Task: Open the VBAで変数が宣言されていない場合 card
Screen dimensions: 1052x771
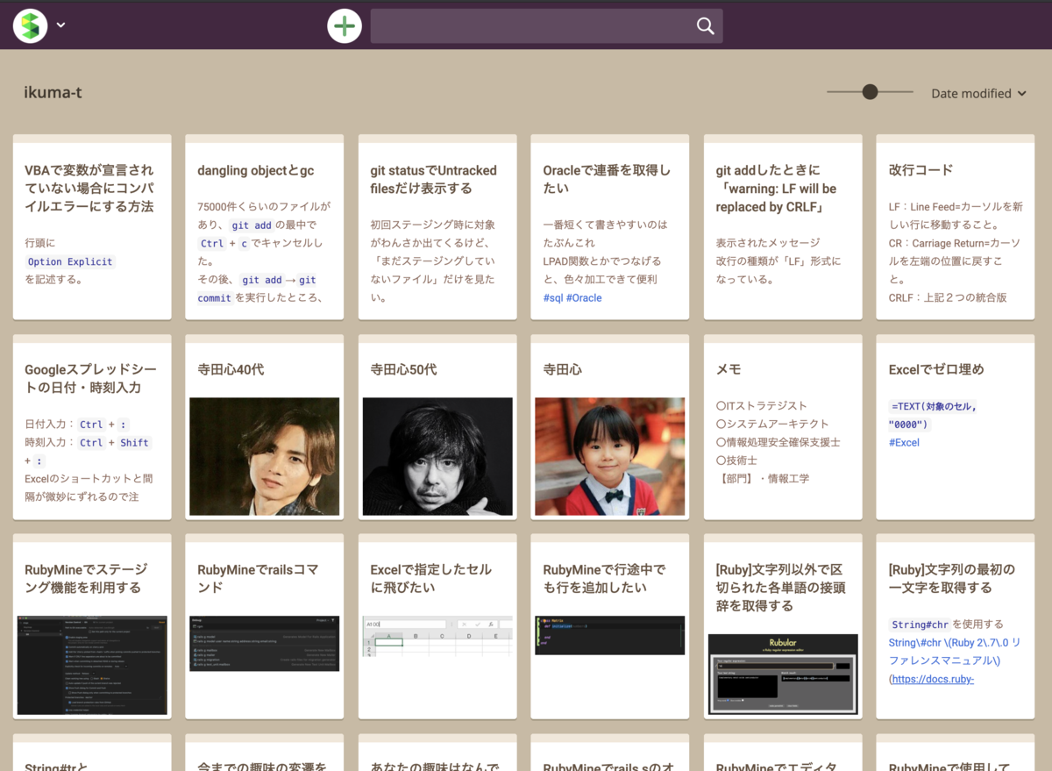Action: click(92, 227)
